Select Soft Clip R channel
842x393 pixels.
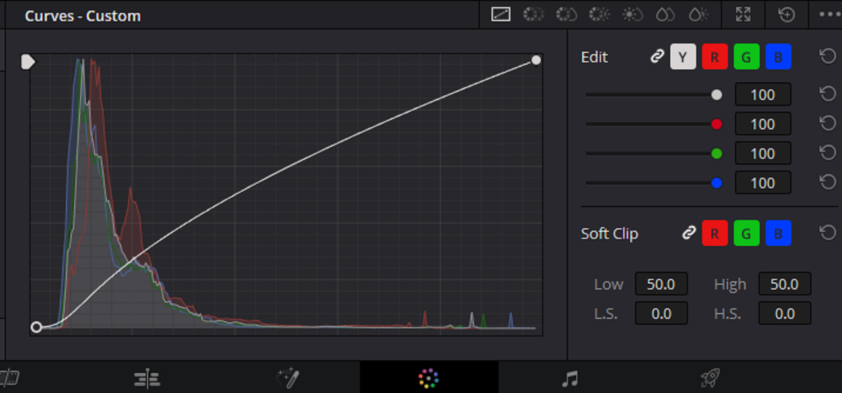pos(714,233)
